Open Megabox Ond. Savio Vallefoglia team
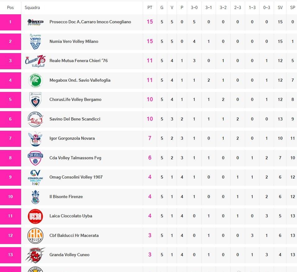 pyautogui.click(x=80, y=80)
